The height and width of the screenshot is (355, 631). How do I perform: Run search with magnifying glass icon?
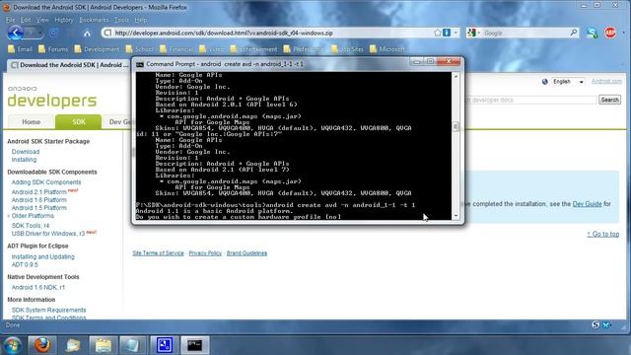[x=574, y=33]
